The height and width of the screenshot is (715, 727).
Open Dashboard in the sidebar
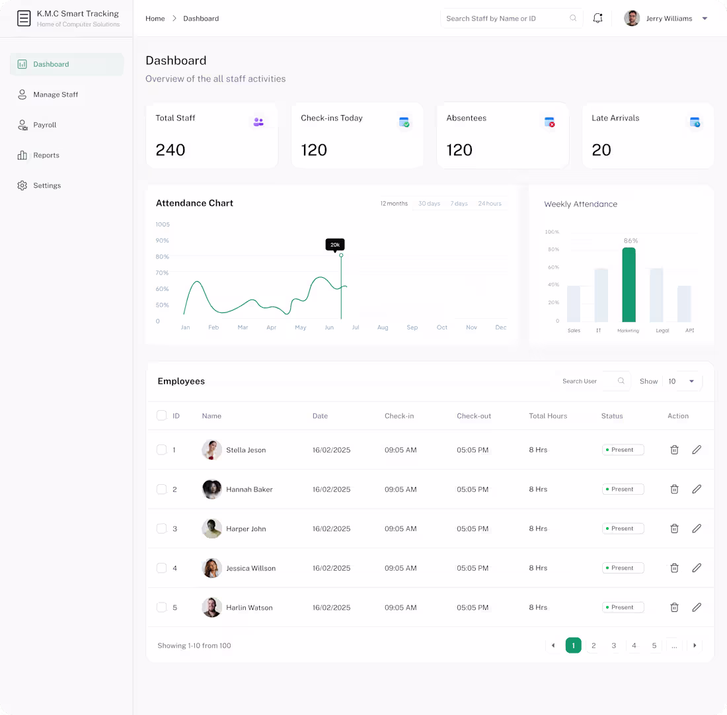(67, 64)
